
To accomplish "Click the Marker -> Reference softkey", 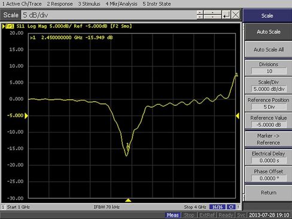I will tap(269, 139).
